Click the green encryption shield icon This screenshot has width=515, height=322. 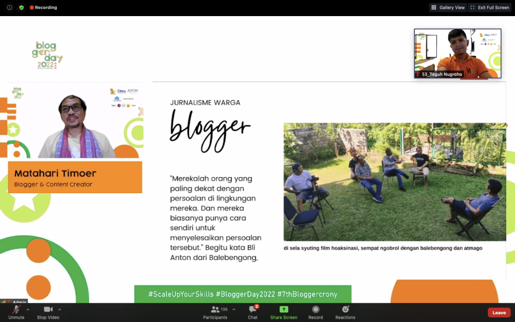coord(21,8)
